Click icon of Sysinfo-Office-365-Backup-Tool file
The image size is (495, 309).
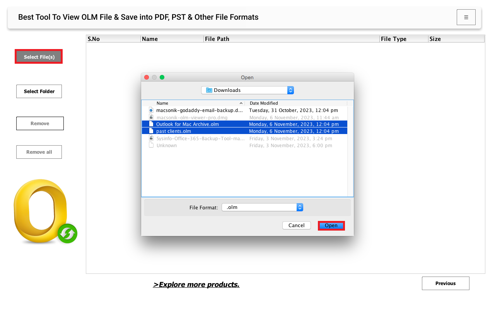(x=151, y=138)
